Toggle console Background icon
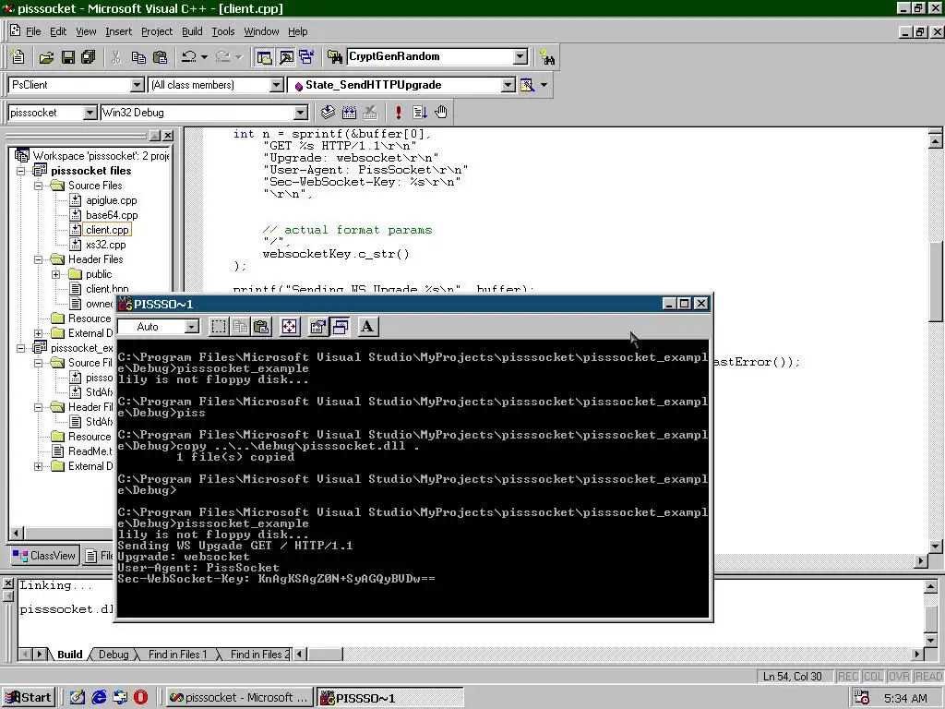 [x=340, y=327]
